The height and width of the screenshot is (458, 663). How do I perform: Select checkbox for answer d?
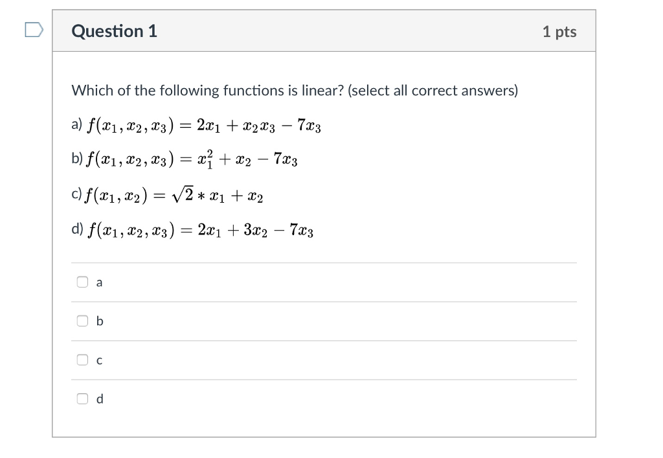coord(83,399)
